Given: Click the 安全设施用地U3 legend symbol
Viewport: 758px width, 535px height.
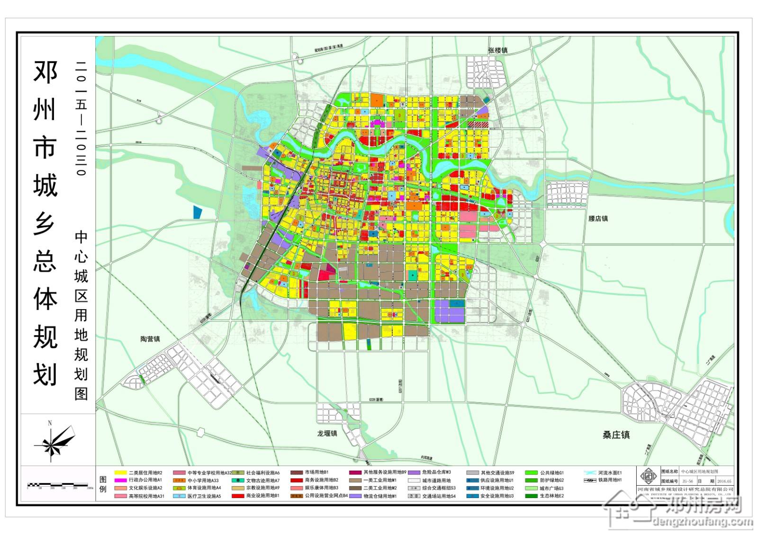Looking at the screenshot, I should (473, 496).
